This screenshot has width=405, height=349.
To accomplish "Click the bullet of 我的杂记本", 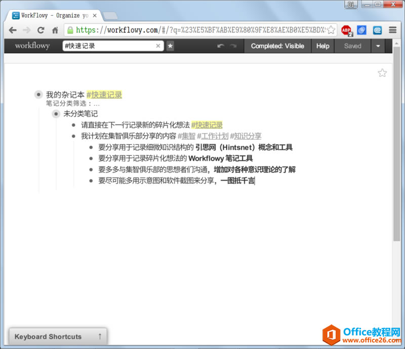I will (x=38, y=95).
